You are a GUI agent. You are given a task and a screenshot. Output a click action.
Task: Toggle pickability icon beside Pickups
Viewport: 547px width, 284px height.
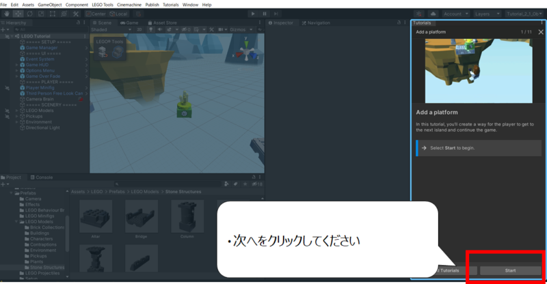coord(7,116)
